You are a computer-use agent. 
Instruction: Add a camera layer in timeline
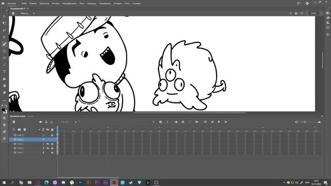point(41,122)
